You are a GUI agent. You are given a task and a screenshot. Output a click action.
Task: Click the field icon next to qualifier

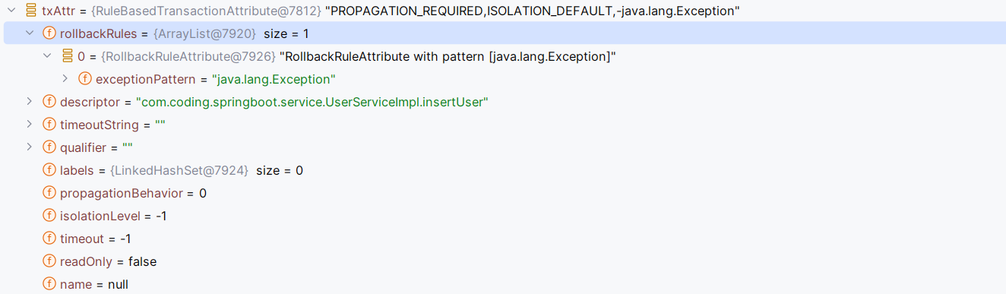point(49,147)
